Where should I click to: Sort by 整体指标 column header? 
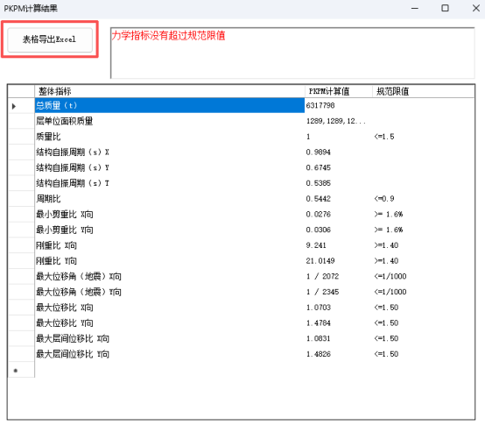(170, 91)
